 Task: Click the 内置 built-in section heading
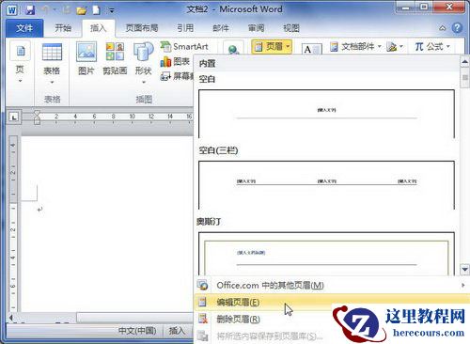[x=207, y=64]
